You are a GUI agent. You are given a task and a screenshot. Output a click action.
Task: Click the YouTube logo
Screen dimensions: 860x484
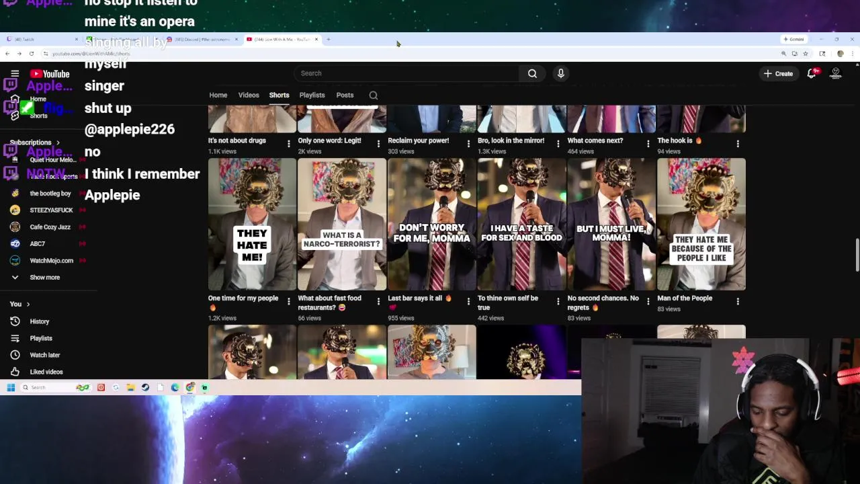coord(50,73)
